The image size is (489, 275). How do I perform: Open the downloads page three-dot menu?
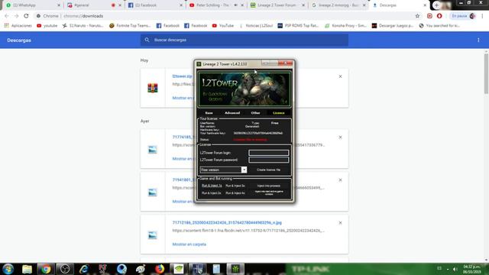click(x=478, y=40)
